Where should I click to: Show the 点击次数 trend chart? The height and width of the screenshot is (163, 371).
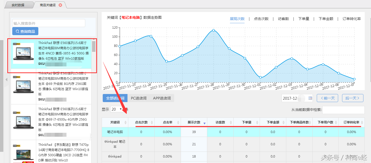(261, 19)
